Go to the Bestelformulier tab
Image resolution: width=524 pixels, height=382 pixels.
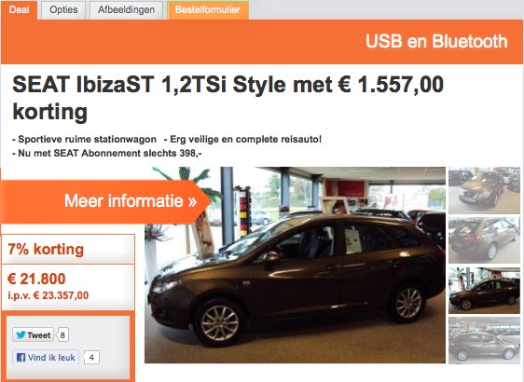pos(208,10)
